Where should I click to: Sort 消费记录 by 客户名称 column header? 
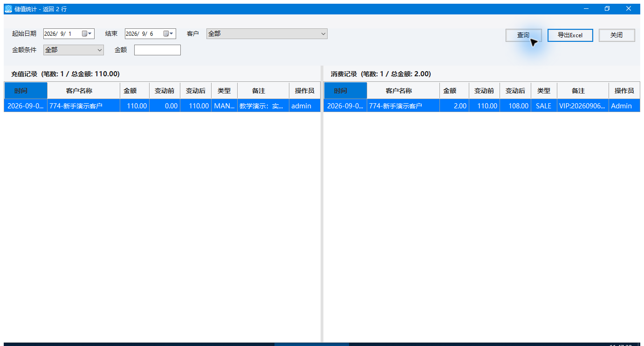point(403,91)
